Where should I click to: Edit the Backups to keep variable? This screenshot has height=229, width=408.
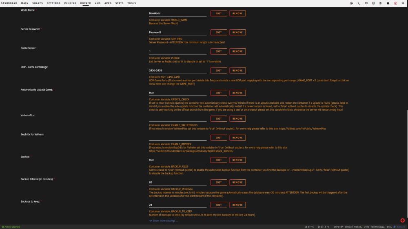tap(219, 205)
